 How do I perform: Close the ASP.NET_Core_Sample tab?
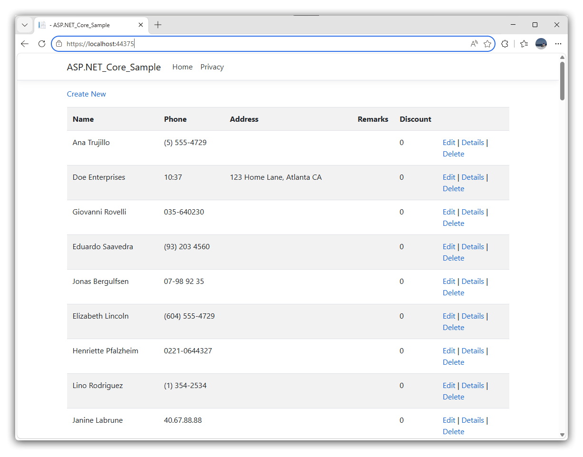coord(141,25)
